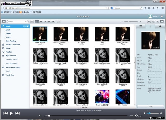This screenshot has width=166, height=120.
Task: Open the cover flow view icon
Action: click(32, 21)
